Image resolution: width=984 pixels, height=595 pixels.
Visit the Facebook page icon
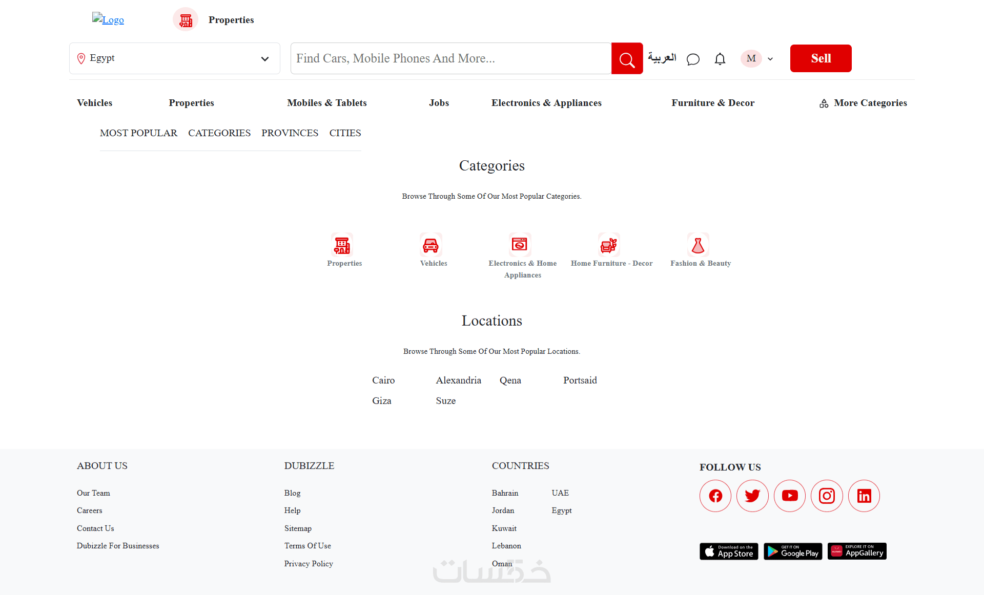715,496
